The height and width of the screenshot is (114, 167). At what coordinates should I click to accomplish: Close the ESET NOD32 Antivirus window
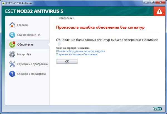[x=160, y=2]
